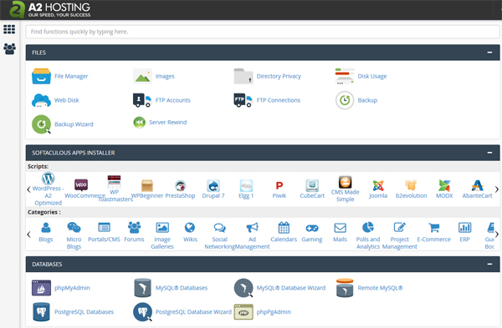
Task: Select the MODX script icon
Action: click(x=444, y=185)
